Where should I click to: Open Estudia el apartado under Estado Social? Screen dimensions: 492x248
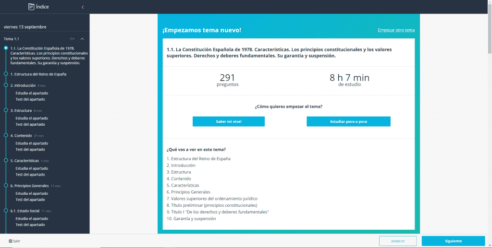32,218
